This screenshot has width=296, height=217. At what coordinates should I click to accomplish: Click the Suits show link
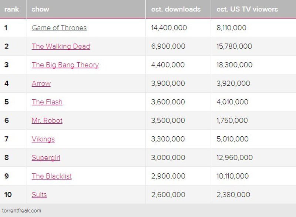coord(39,194)
